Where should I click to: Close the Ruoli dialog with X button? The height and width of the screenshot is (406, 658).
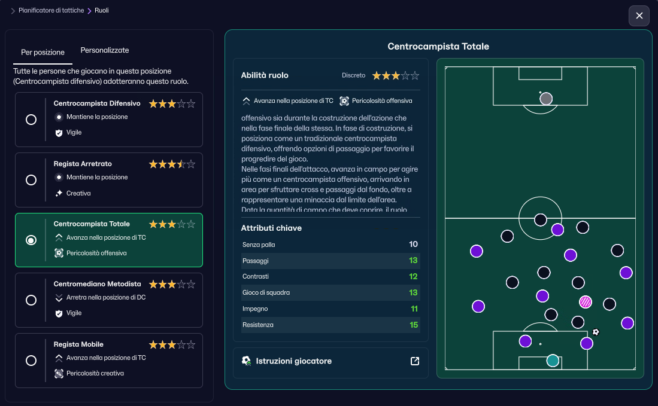[639, 16]
